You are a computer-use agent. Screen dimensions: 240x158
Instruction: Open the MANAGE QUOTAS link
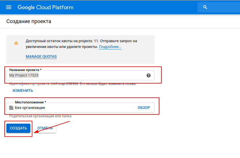41,56
